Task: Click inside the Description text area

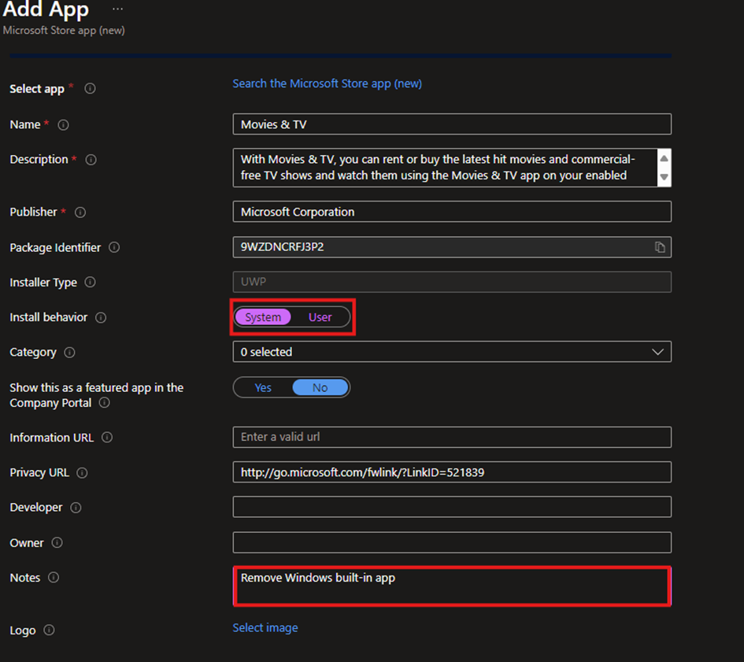Action: (x=445, y=168)
